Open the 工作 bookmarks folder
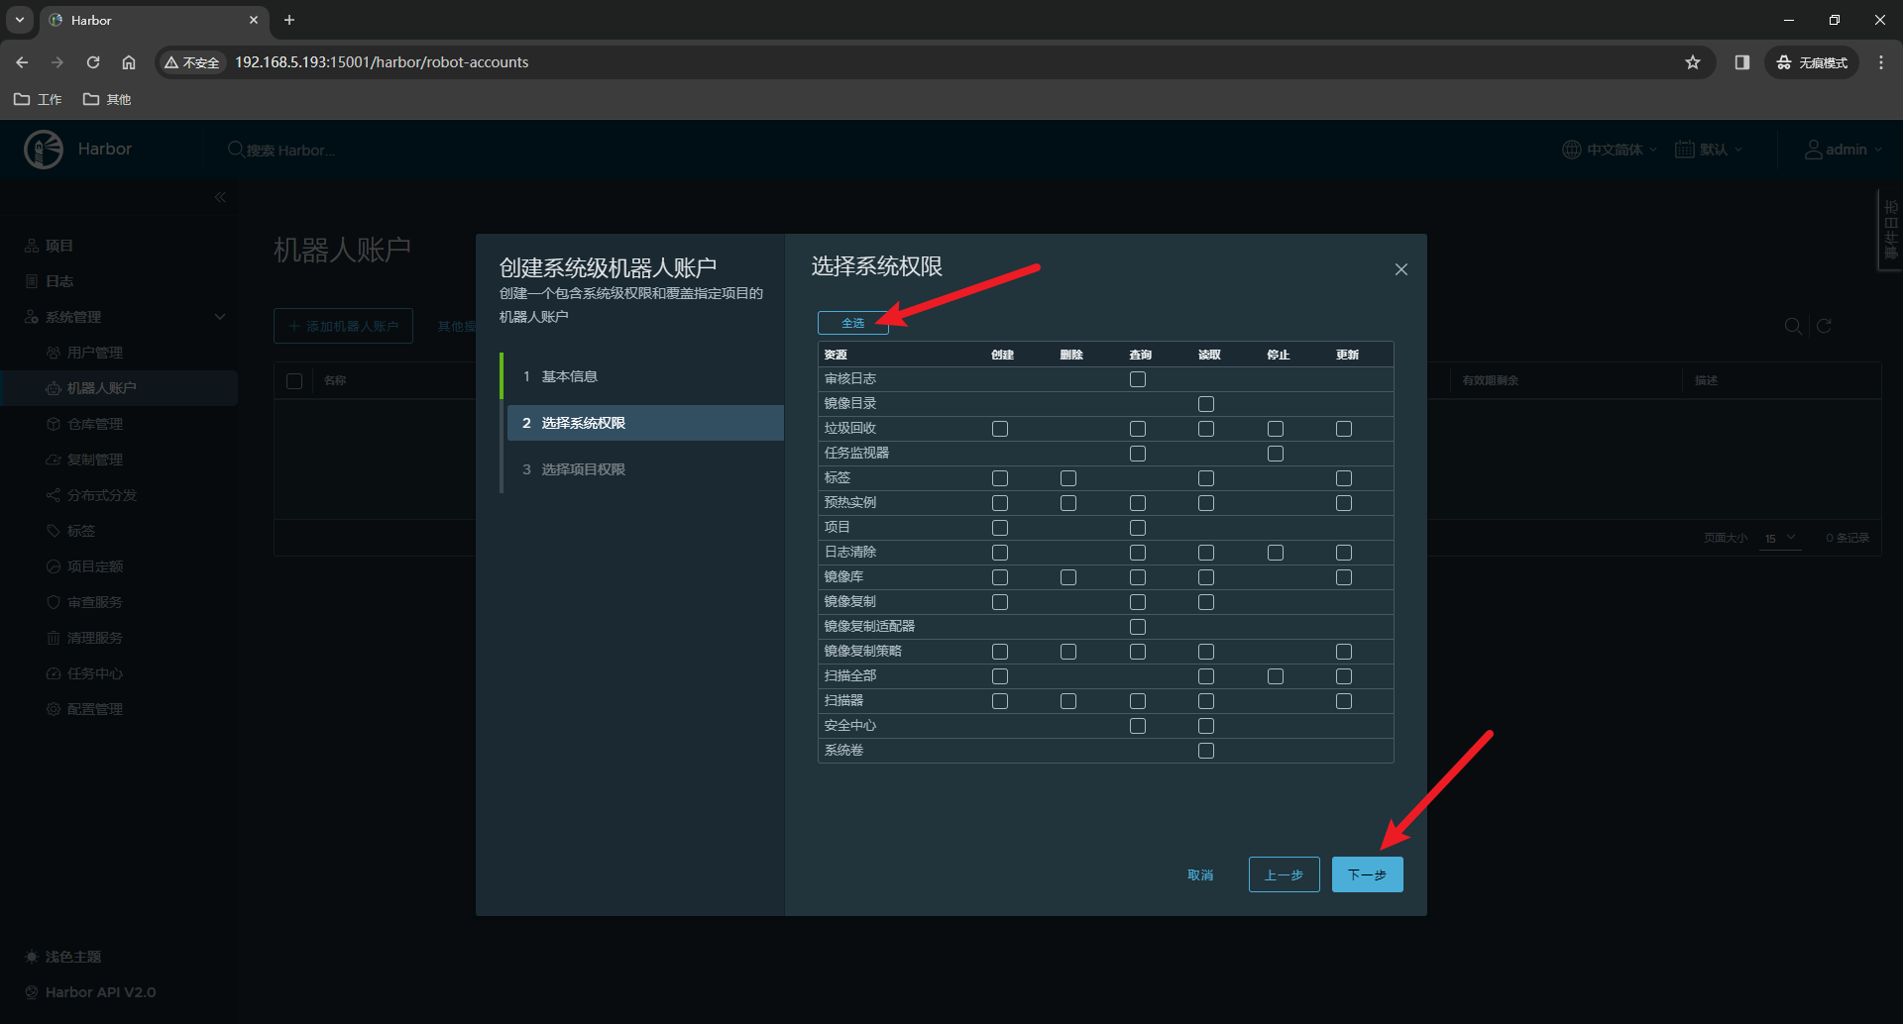 point(38,99)
